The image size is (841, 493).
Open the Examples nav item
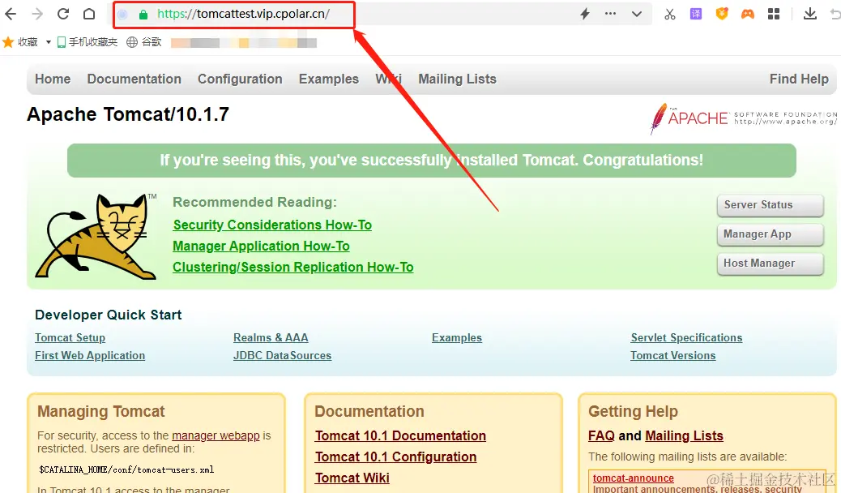[329, 79]
